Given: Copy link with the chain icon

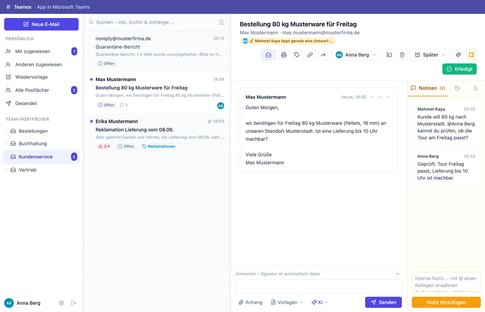Looking at the screenshot, I should point(310,55).
